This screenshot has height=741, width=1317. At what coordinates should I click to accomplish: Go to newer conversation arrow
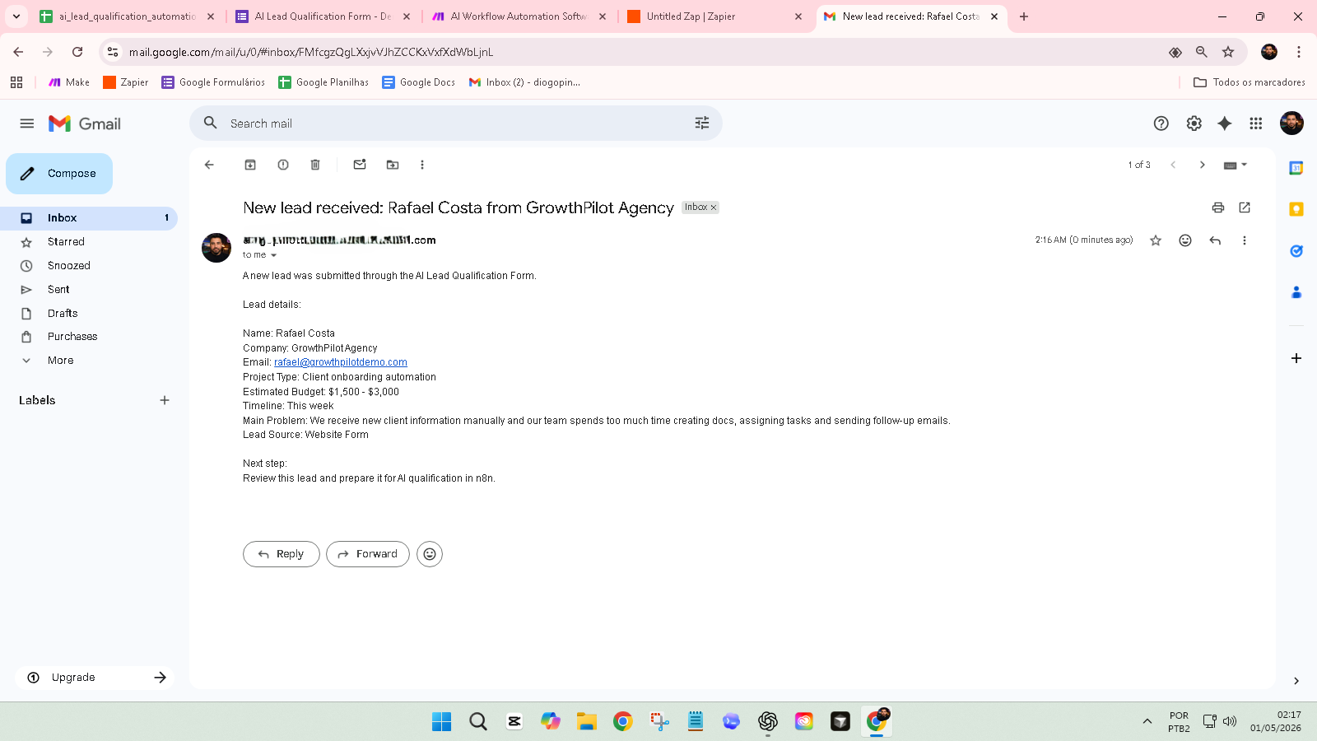(1173, 165)
